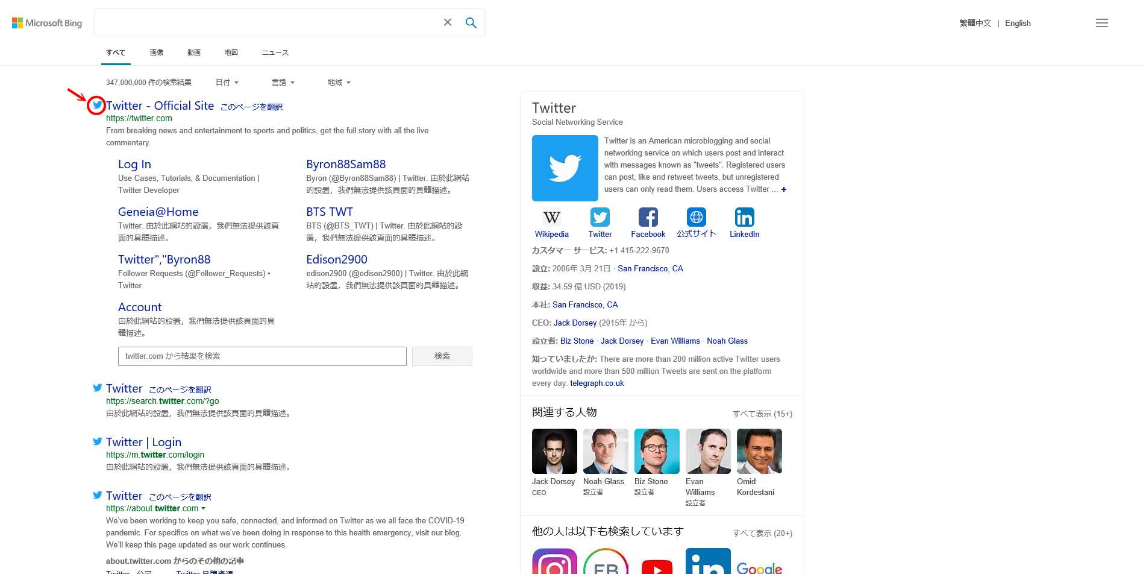Focus the twitter.com site search field
Screen dimensions: 1143x574
(262, 356)
